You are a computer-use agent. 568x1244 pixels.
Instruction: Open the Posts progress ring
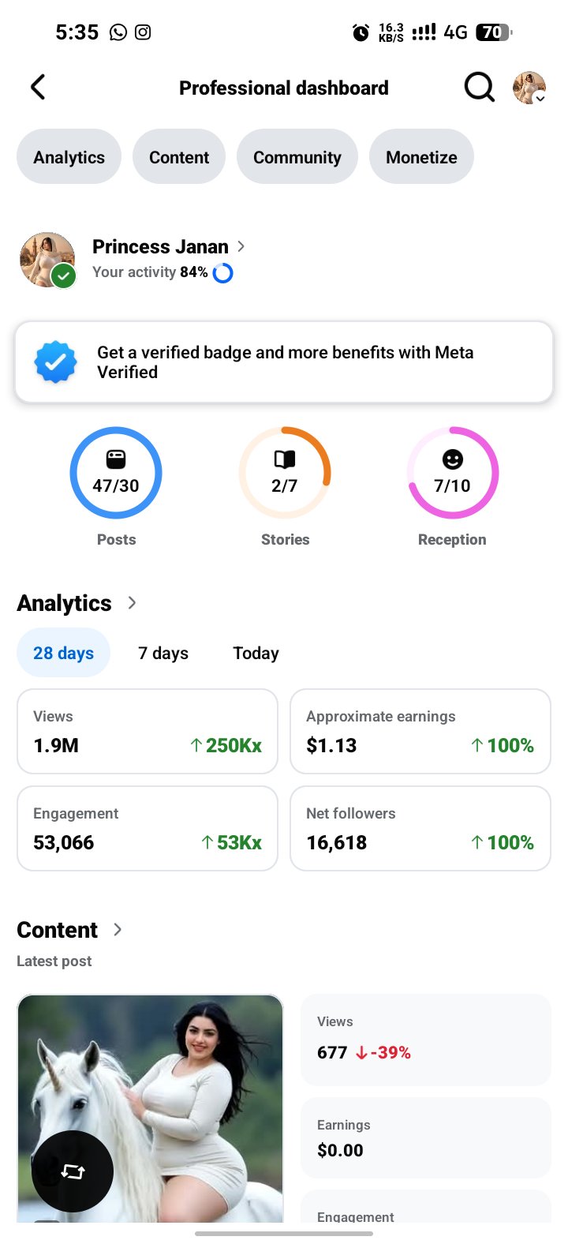click(x=116, y=473)
